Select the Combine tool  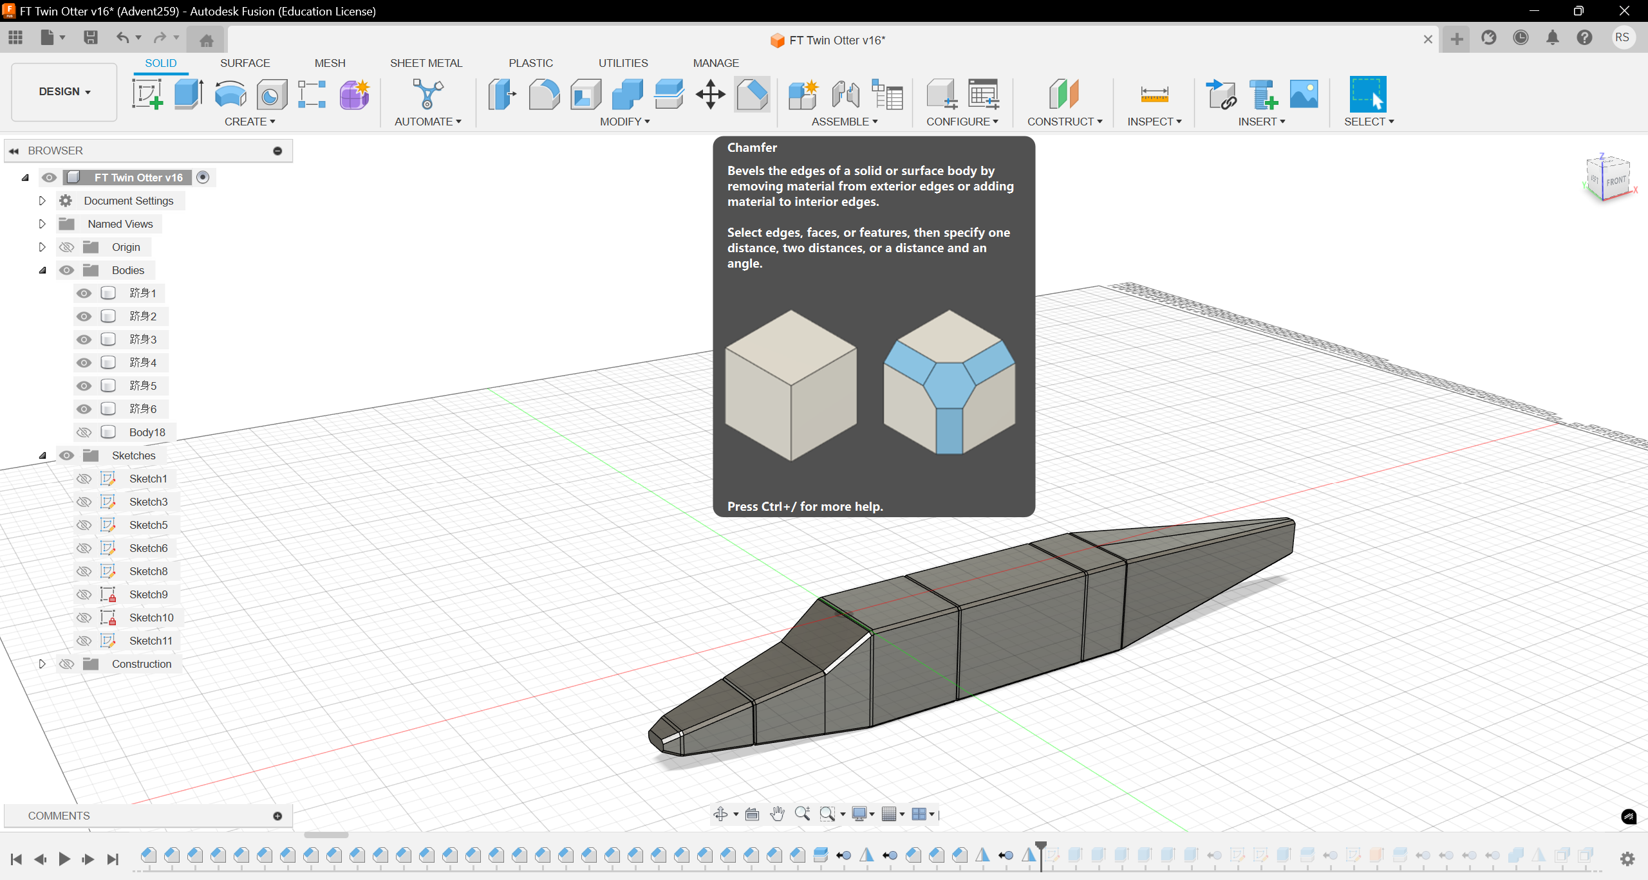[x=627, y=95]
